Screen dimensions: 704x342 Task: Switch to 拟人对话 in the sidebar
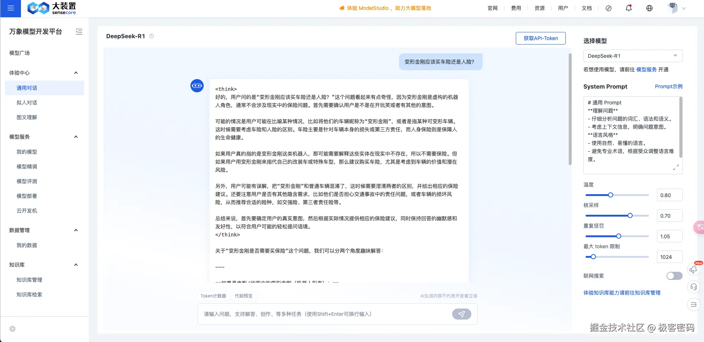click(26, 103)
